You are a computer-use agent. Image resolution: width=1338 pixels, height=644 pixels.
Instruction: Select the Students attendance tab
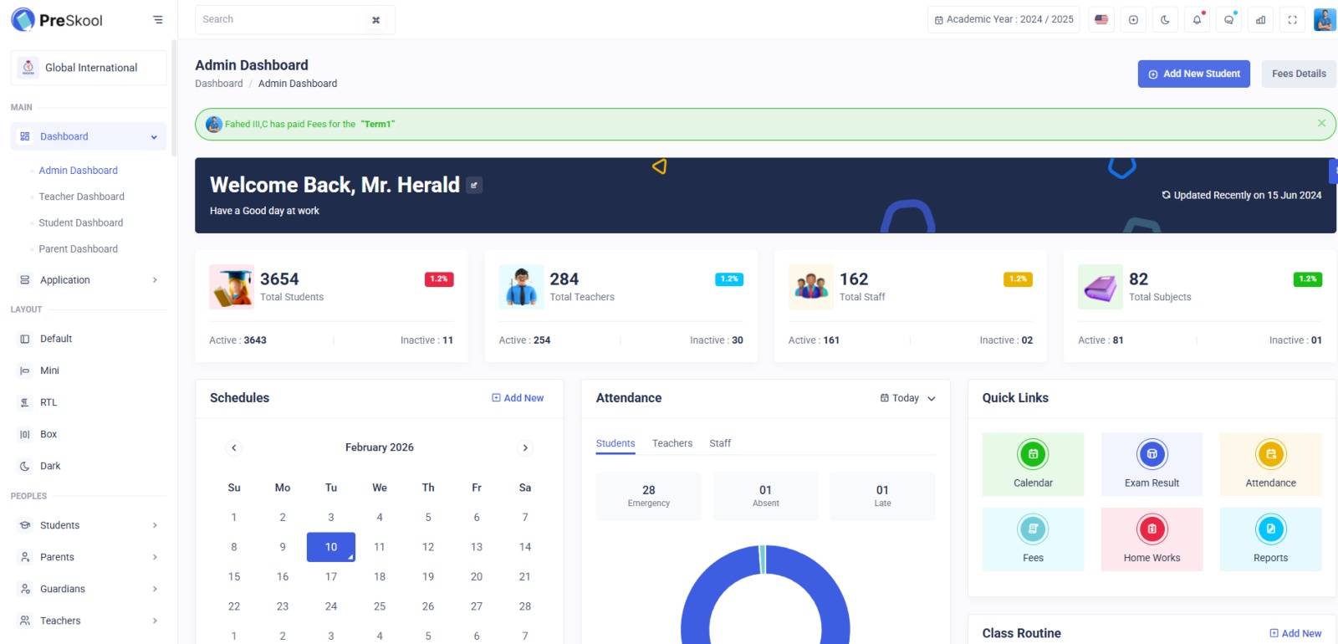(x=615, y=443)
